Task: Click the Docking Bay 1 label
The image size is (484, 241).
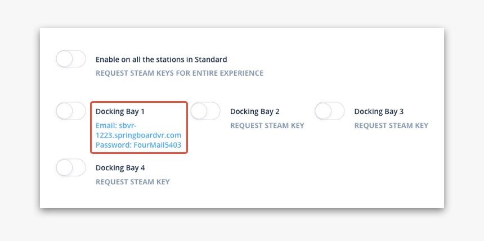Action: click(x=120, y=112)
